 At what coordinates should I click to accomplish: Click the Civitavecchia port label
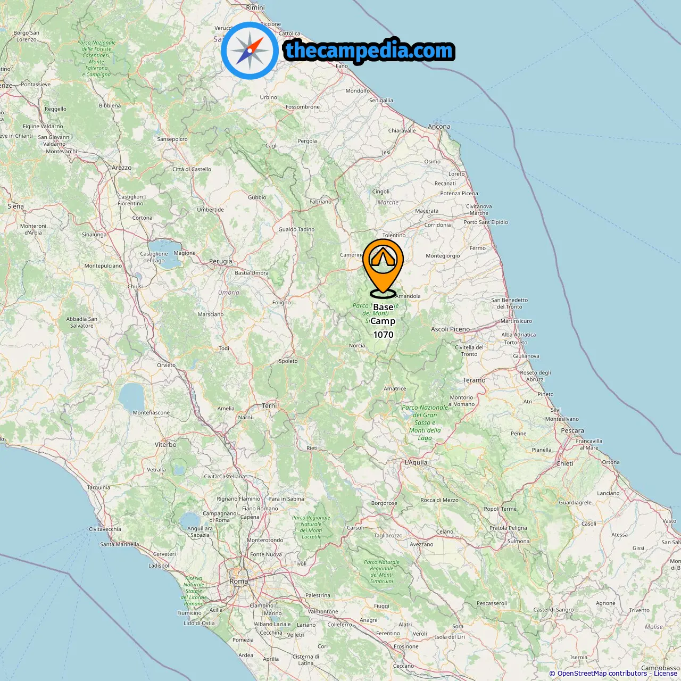105,529
